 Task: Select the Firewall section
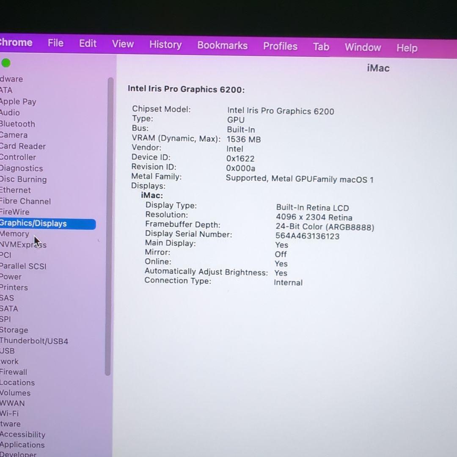click(14, 372)
